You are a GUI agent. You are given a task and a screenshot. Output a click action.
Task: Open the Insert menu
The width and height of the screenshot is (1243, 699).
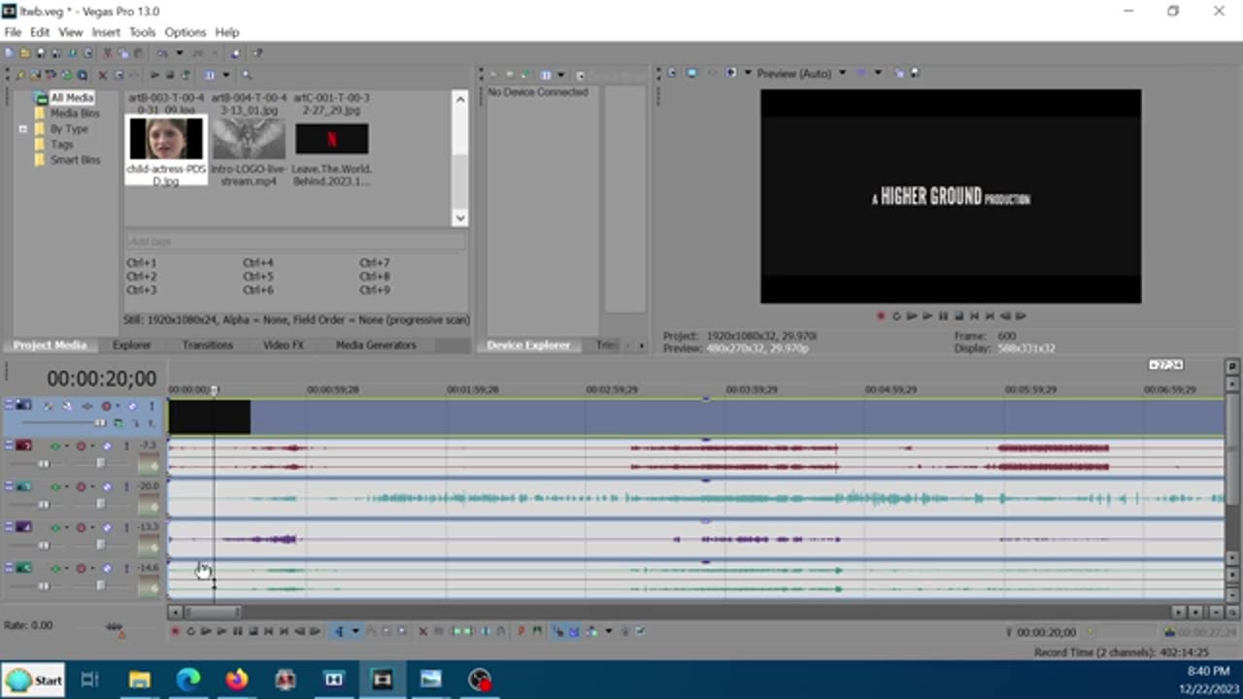(106, 32)
